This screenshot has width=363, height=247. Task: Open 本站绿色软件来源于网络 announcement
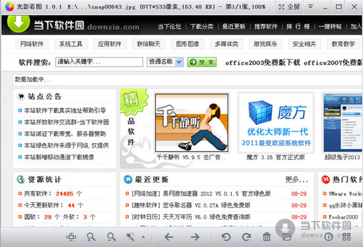pos(67,146)
